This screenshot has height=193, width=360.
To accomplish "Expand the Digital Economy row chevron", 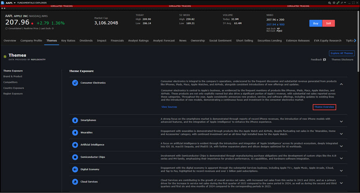I will 341,171.
